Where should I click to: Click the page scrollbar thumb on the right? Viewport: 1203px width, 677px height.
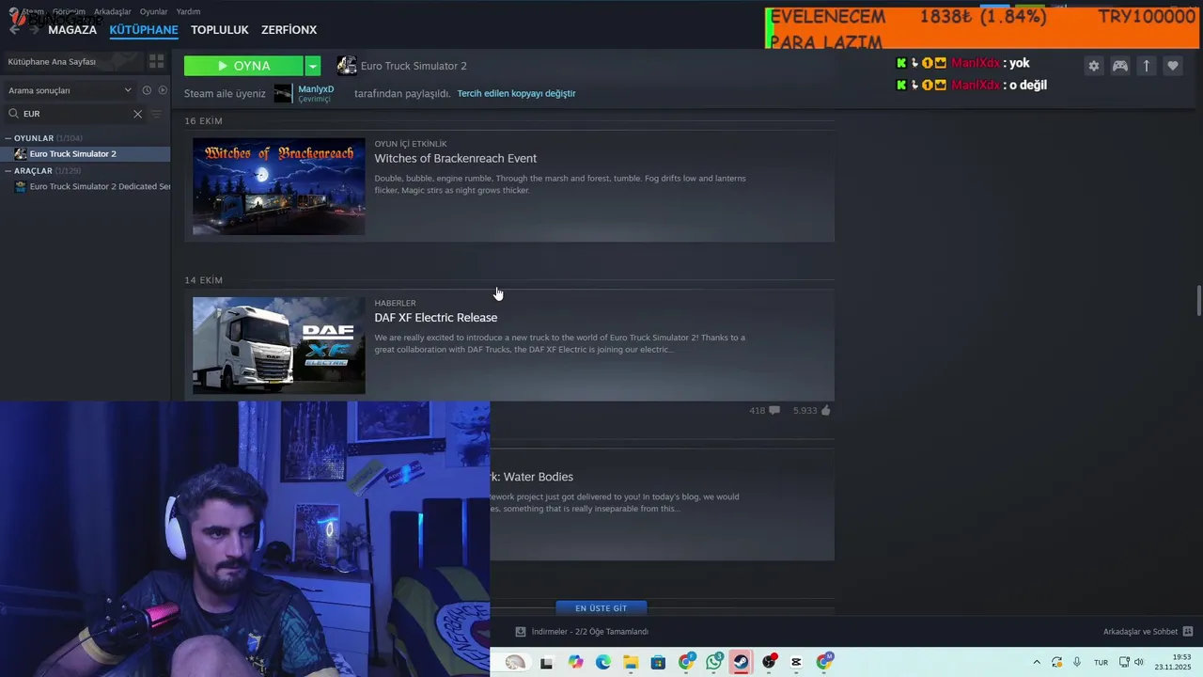1198,301
